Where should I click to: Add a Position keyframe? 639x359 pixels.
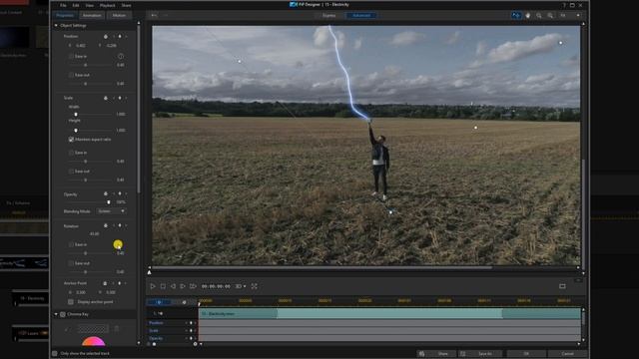pyautogui.click(x=120, y=37)
